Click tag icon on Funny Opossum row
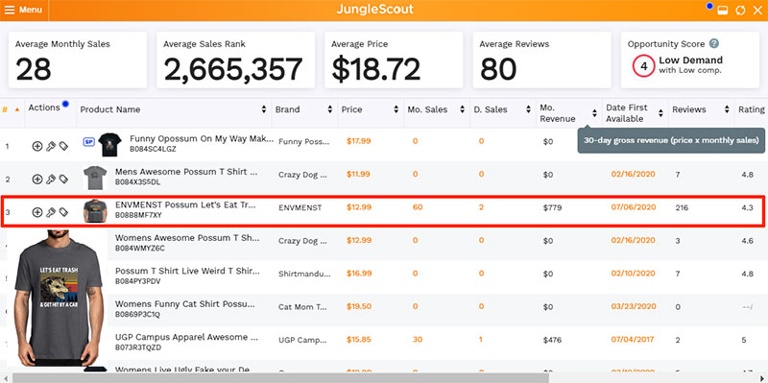768x383 pixels. 63,146
